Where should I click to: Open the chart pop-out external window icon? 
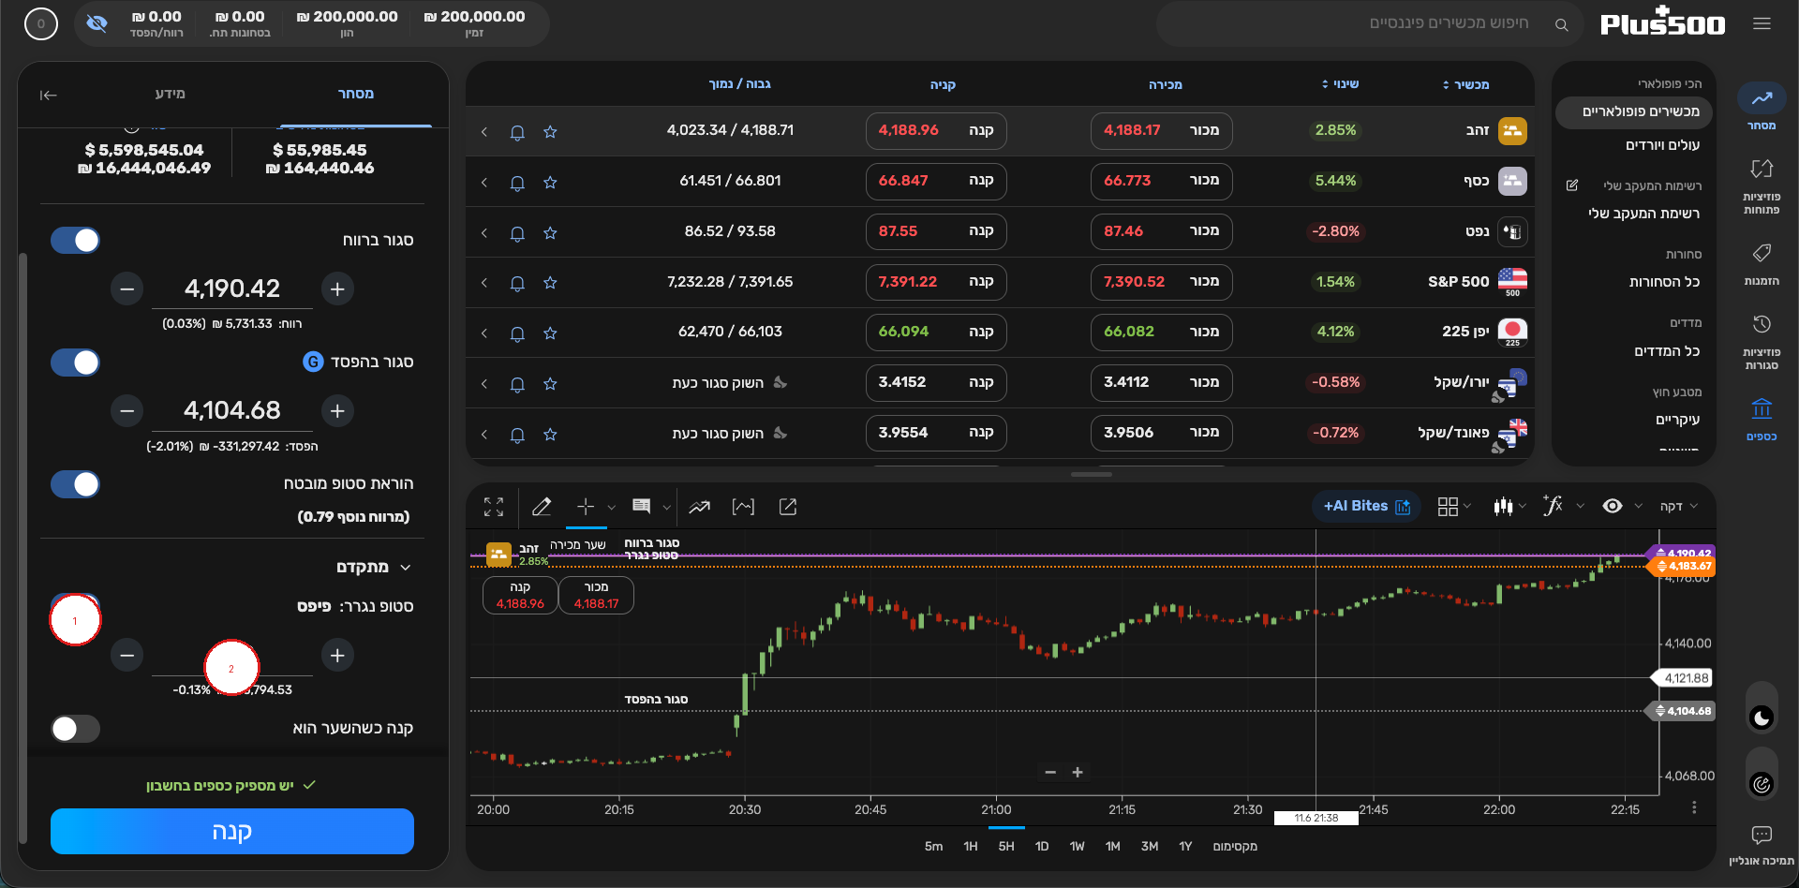(x=788, y=507)
